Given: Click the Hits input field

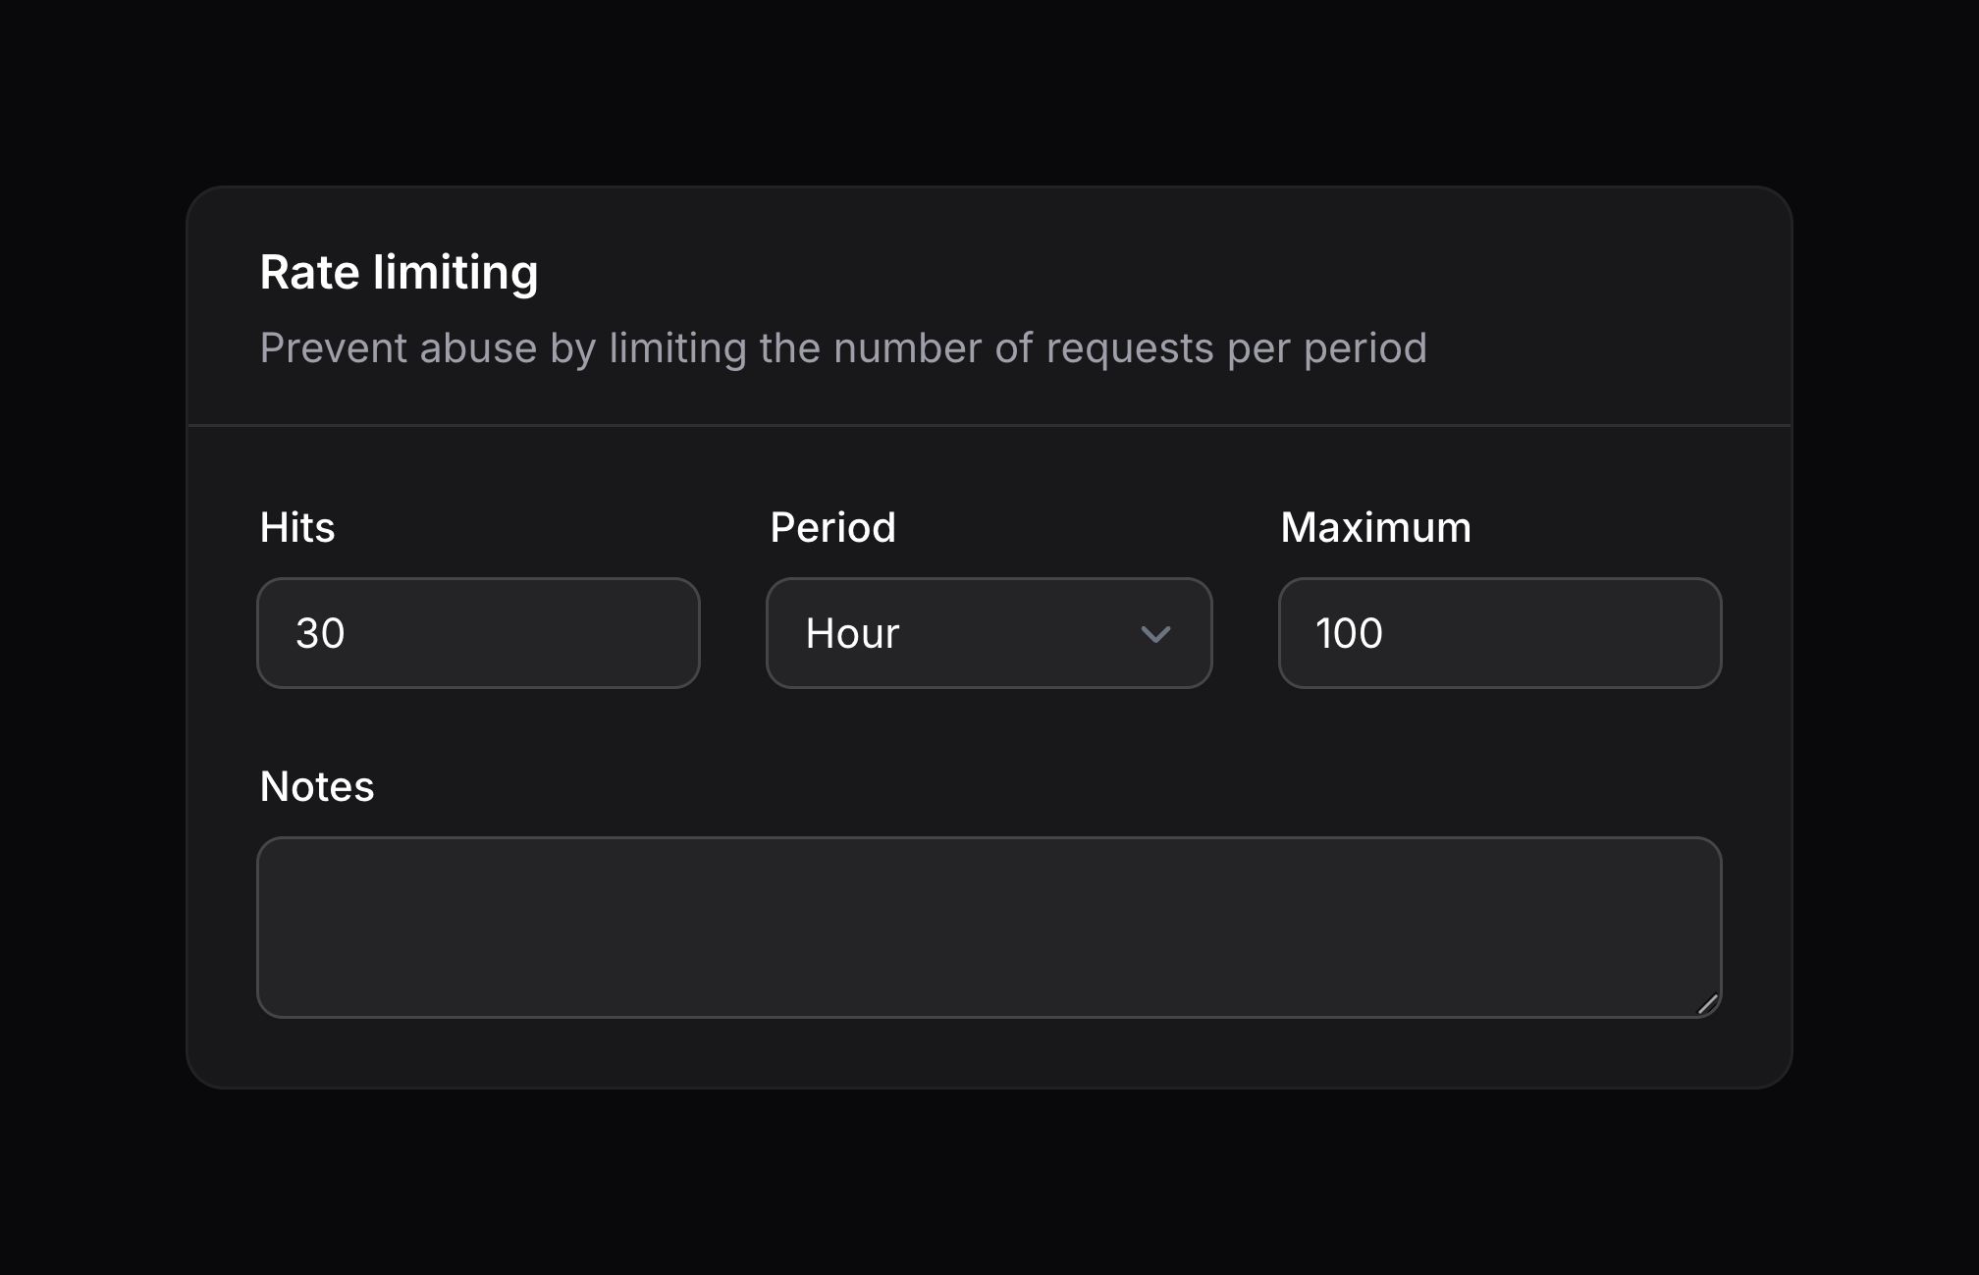Looking at the screenshot, I should coord(478,633).
